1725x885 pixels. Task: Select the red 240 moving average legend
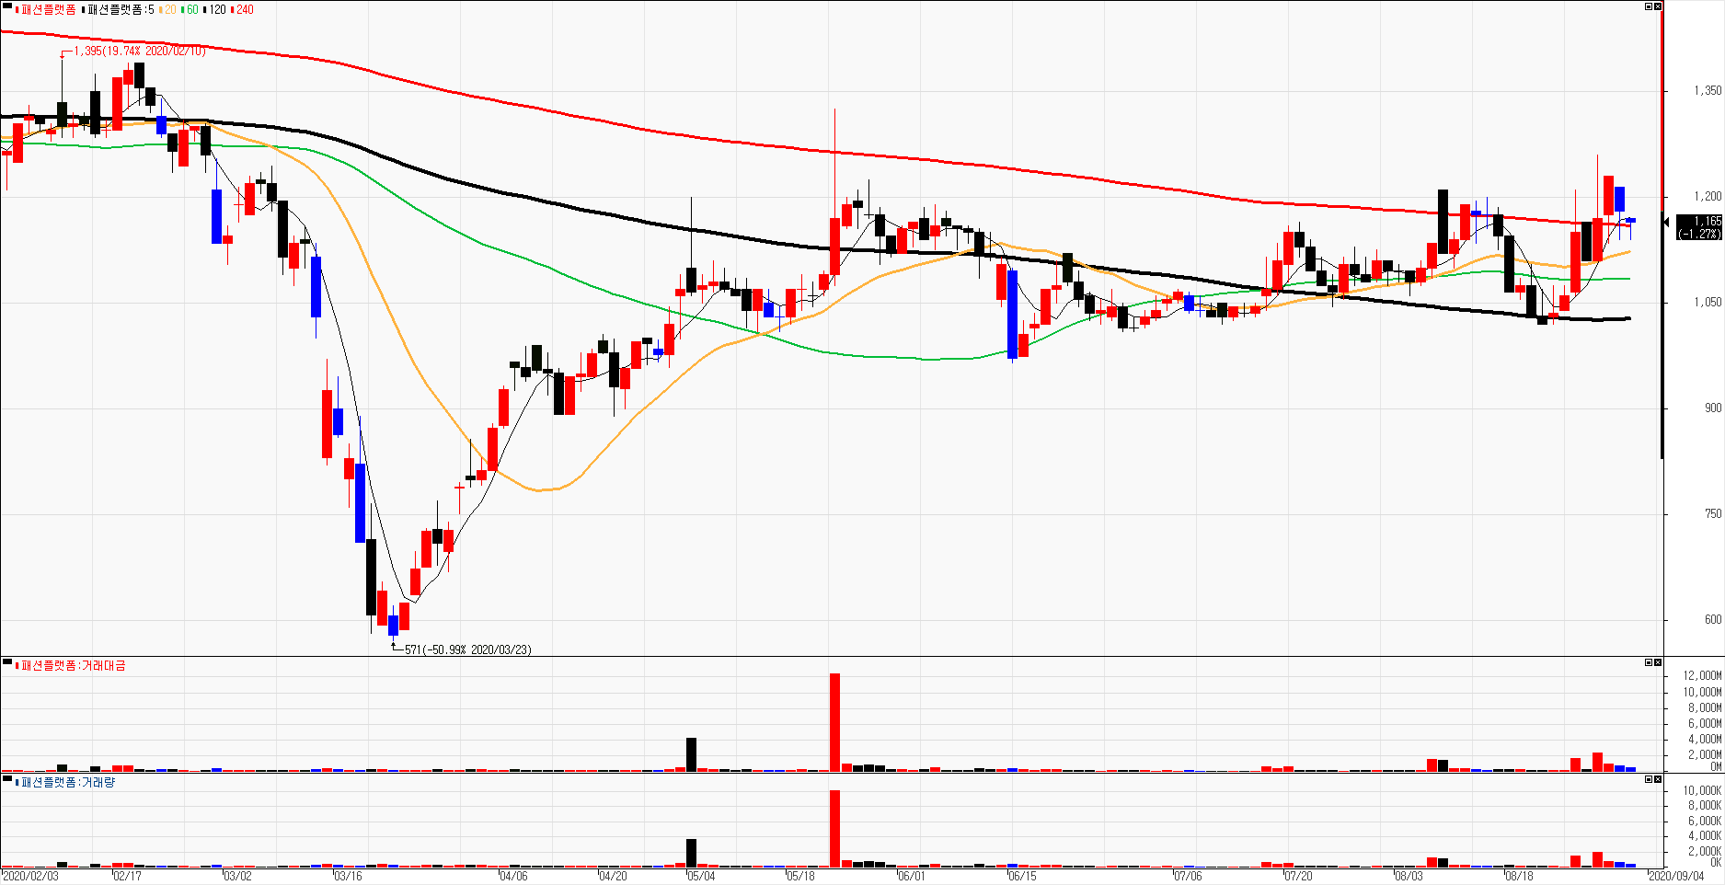tap(243, 9)
